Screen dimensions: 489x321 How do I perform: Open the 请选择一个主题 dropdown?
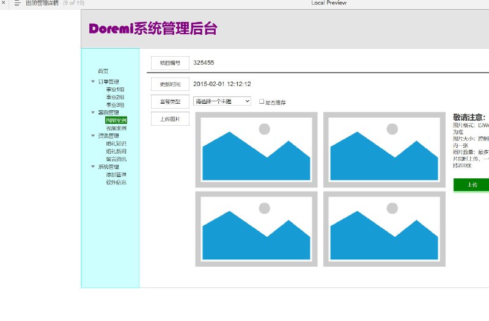coord(222,101)
